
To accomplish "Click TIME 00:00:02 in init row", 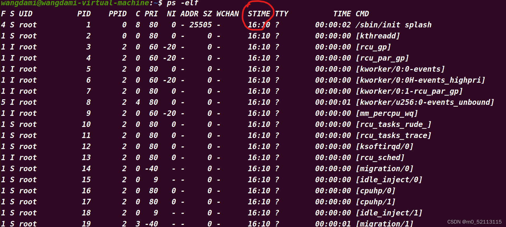I will click(333, 25).
